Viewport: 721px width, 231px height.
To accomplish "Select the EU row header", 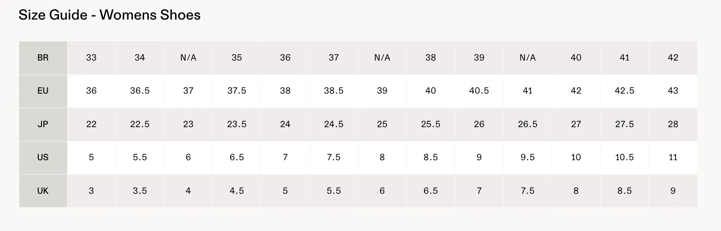I will pyautogui.click(x=43, y=91).
